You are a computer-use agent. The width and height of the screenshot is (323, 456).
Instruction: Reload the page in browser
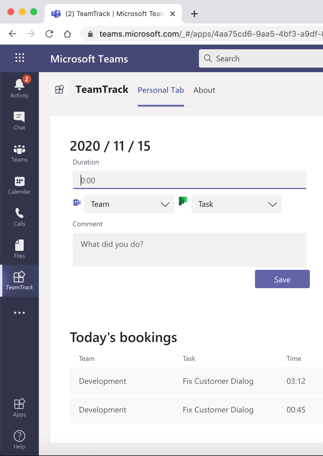tap(49, 34)
